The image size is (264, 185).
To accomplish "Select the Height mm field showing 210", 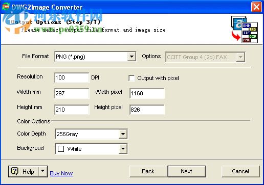I will [x=72, y=110].
